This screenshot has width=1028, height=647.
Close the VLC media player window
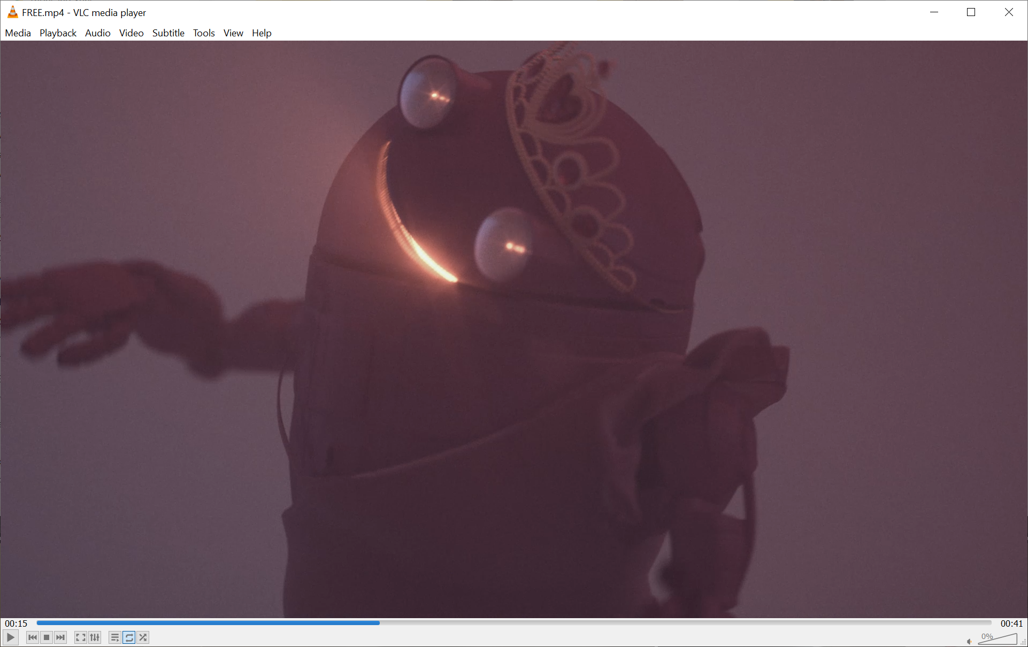[x=1009, y=12]
